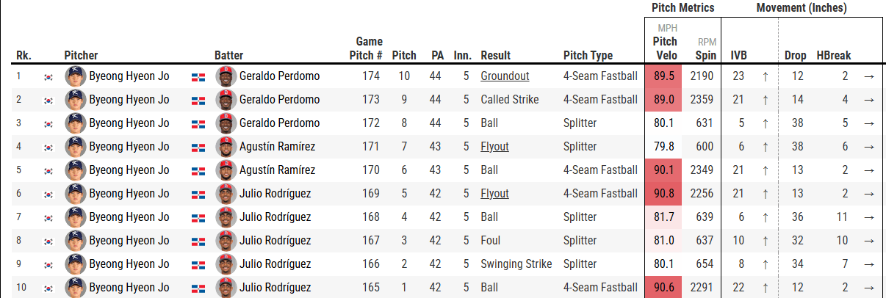Click Byeong Hyeon Jo's headshot in row 1
This screenshot has height=298, width=886.
point(76,76)
